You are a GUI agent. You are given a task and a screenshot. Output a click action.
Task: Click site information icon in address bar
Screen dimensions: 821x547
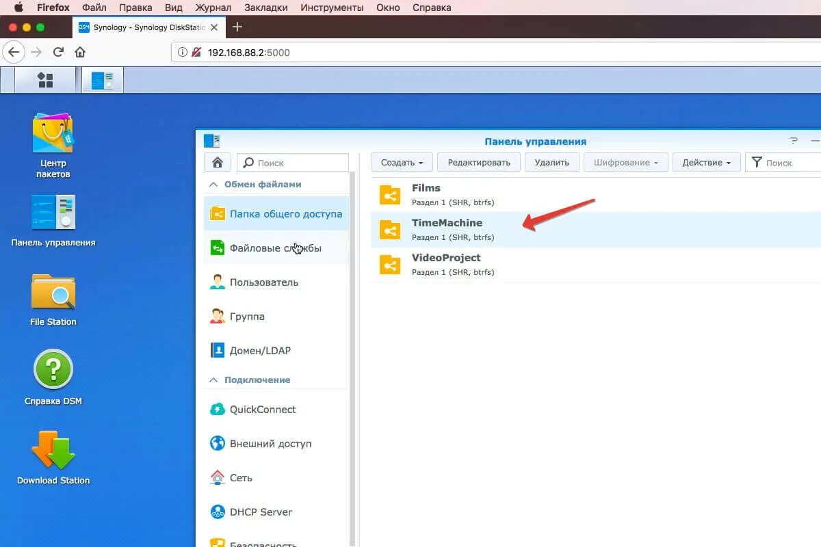coord(182,52)
